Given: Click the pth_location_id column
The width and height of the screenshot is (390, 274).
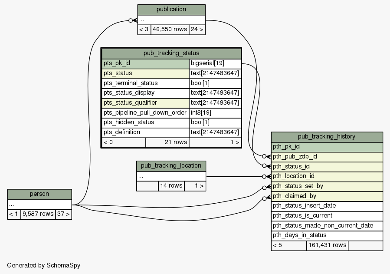Looking at the screenshot, I should 327,176.
